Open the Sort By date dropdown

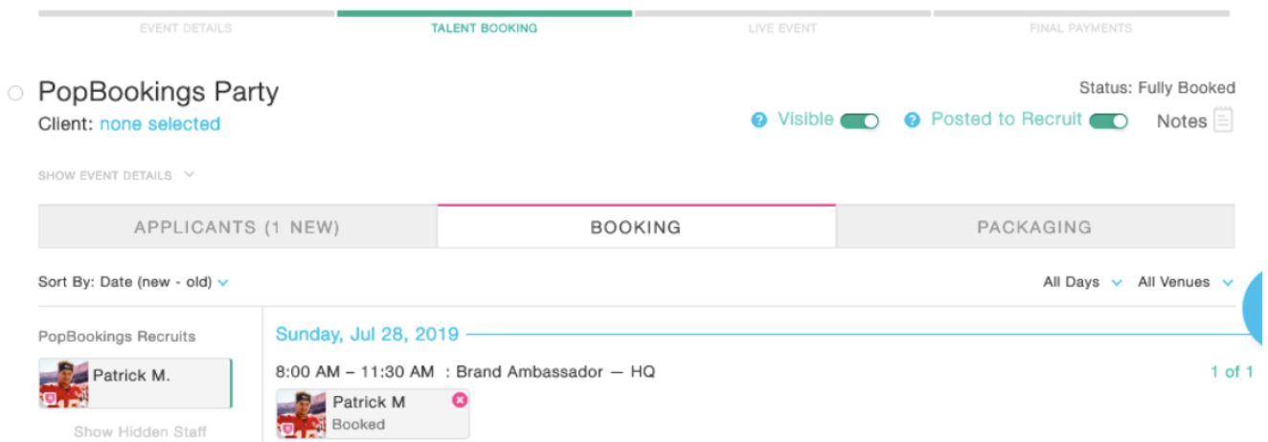(133, 282)
